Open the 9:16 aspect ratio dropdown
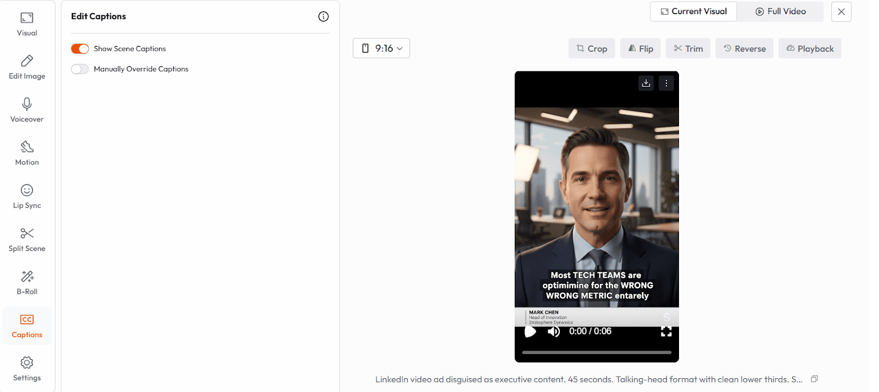 (x=381, y=48)
